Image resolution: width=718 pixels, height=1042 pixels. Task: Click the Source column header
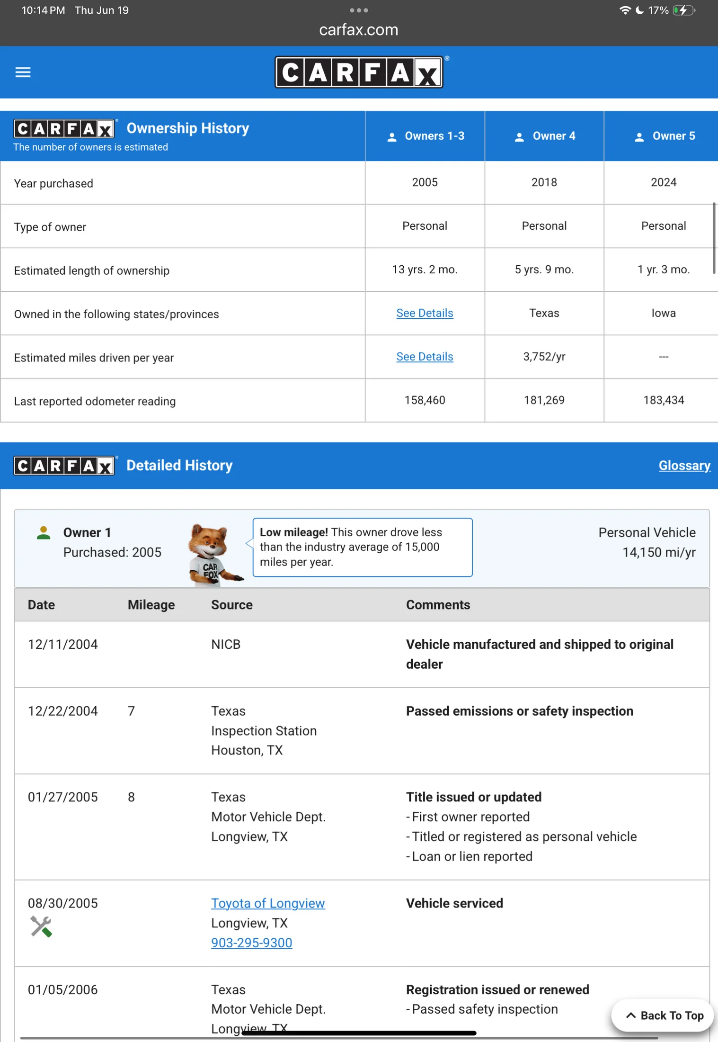coord(232,605)
